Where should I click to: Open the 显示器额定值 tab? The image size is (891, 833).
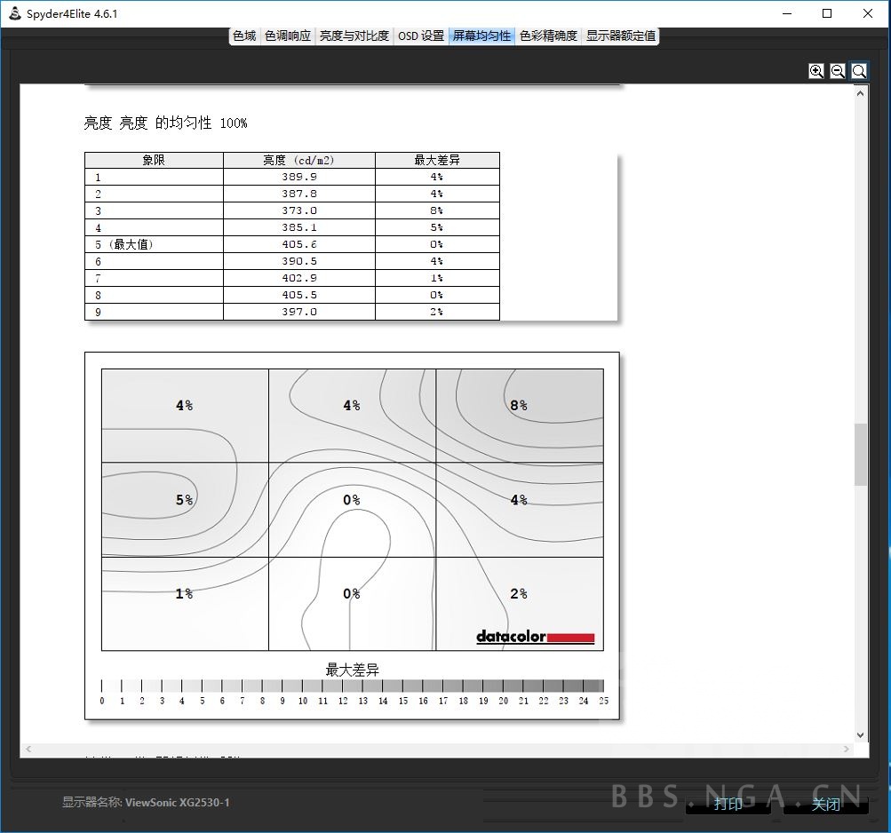tap(621, 36)
